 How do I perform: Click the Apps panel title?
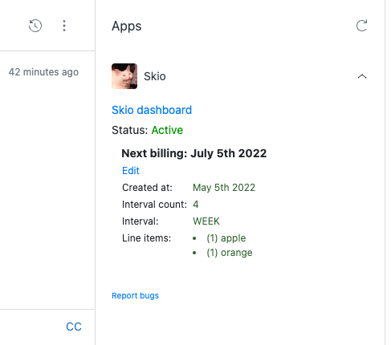pyautogui.click(x=127, y=26)
